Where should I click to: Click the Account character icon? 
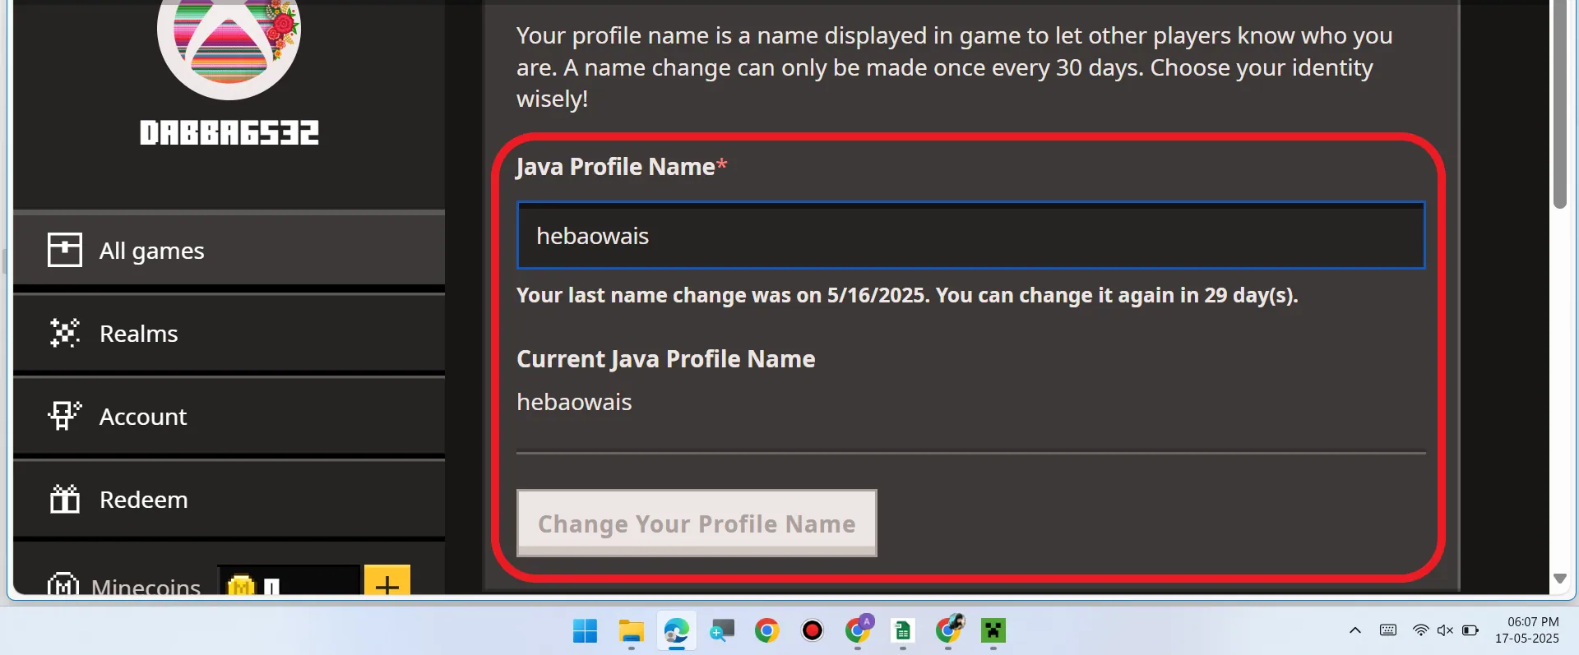pyautogui.click(x=64, y=416)
